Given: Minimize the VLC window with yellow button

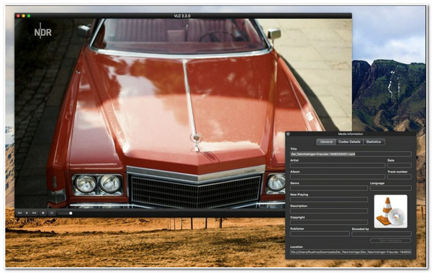Looking at the screenshot, I should point(24,16).
